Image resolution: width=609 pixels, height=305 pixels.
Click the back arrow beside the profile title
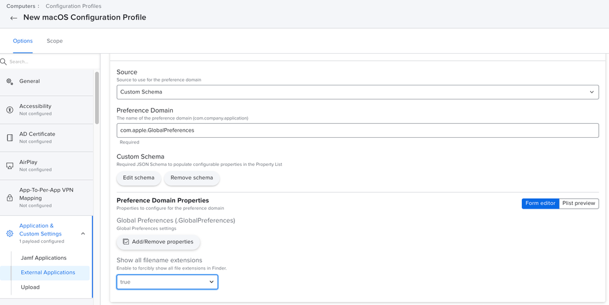[x=13, y=18]
